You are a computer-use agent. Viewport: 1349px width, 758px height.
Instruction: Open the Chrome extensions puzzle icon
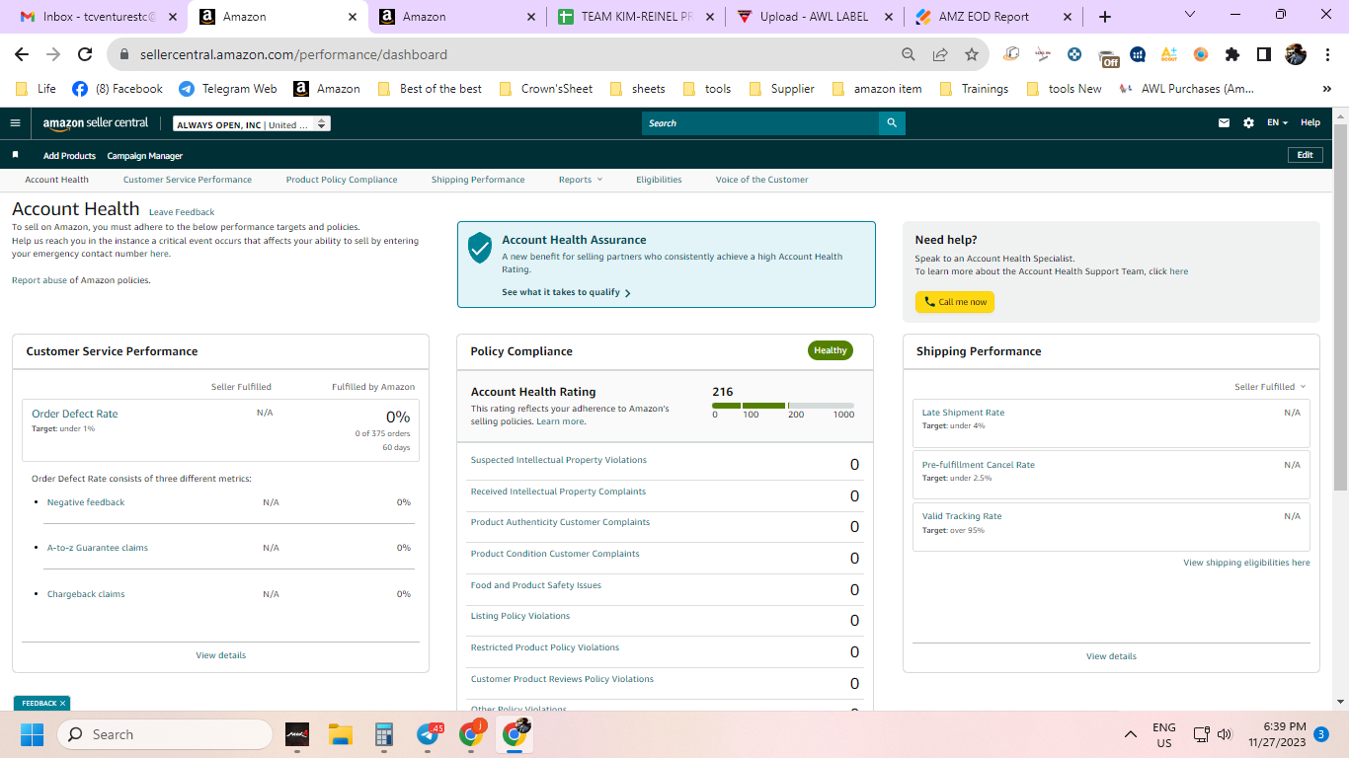click(1231, 54)
